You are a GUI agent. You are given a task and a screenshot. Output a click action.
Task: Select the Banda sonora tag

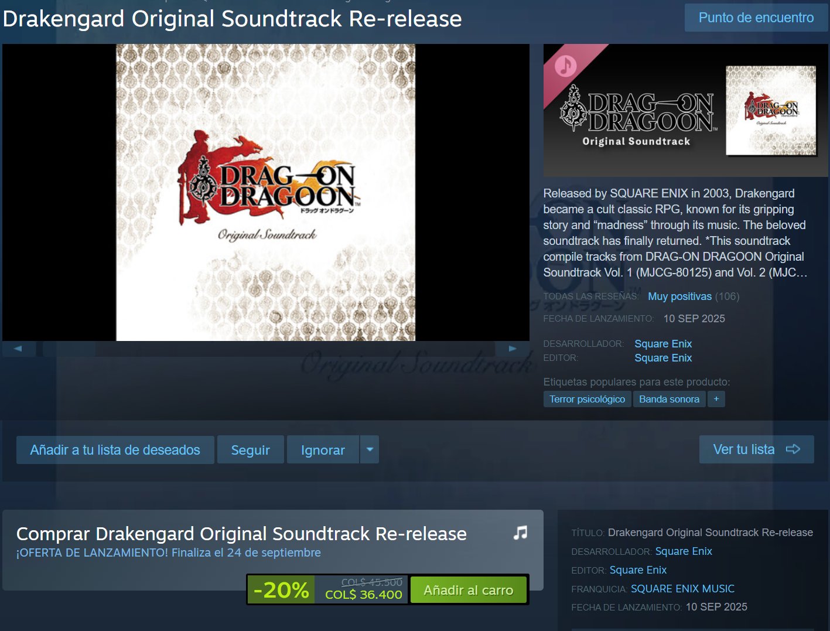(x=669, y=399)
